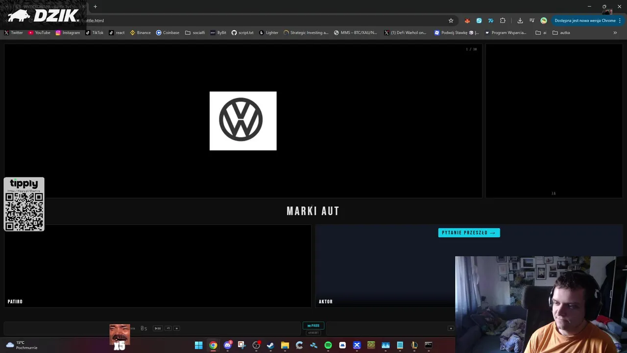Click the +1 button in bottom controls
627x353 pixels.
tap(168, 328)
